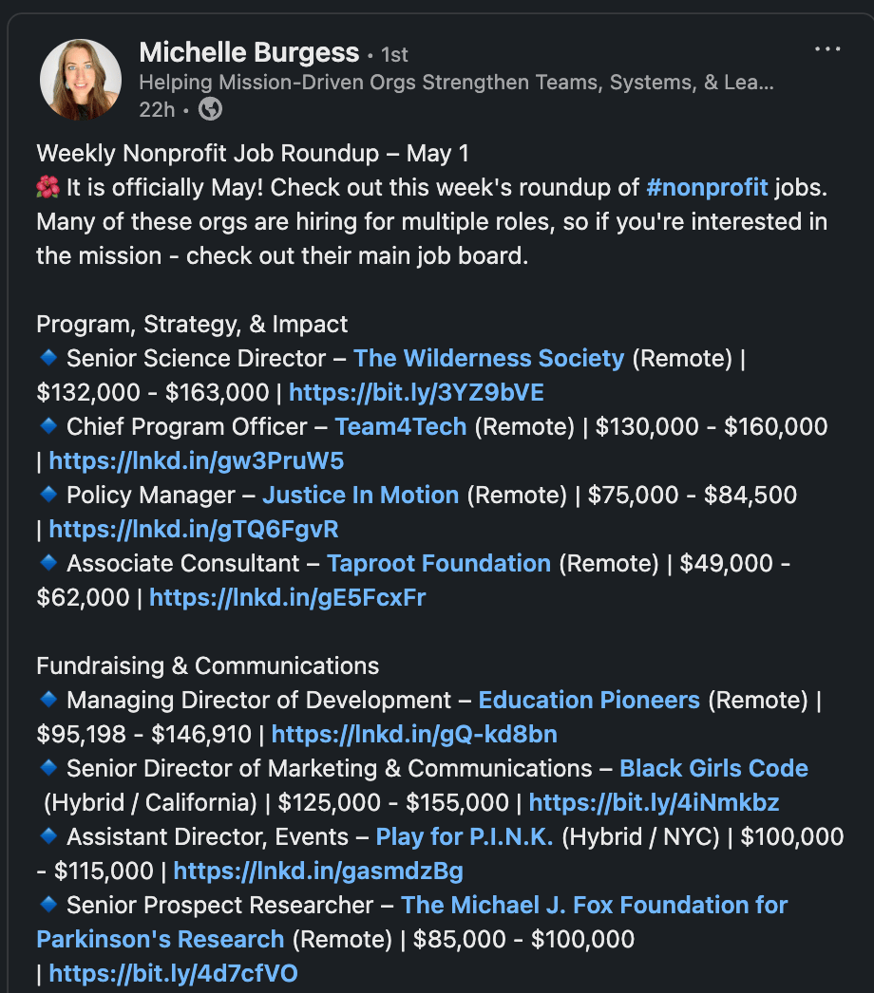Open Michelle Burgess's profile name link

tap(249, 52)
